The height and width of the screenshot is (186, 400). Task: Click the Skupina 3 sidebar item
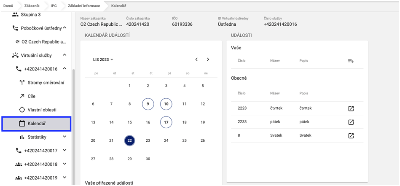point(34,15)
